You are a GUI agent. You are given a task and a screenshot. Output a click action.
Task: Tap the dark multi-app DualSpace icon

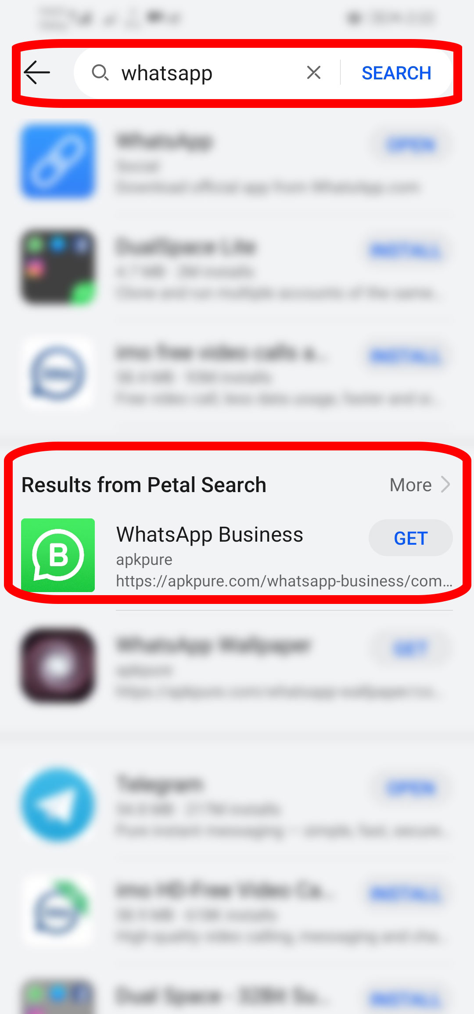click(58, 267)
